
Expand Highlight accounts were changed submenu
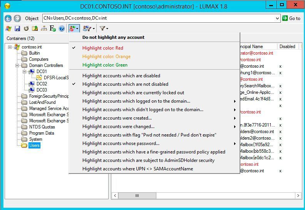tap(235, 127)
